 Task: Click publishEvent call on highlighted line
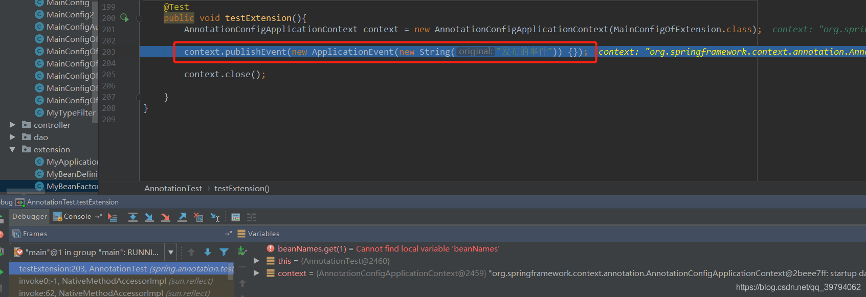[255, 52]
